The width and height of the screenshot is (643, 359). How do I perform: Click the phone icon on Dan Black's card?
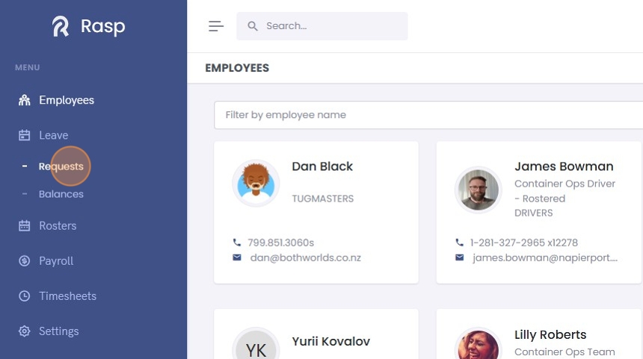tap(236, 243)
